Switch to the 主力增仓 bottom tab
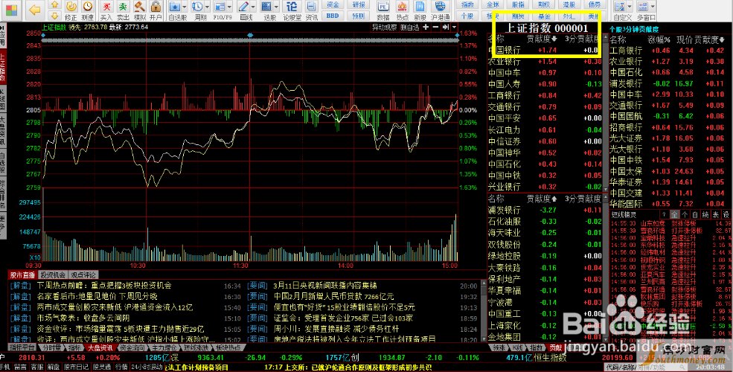This screenshot has height=372, width=733. point(164,347)
